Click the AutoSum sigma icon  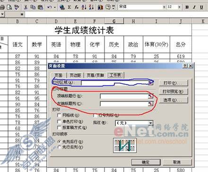69,7
